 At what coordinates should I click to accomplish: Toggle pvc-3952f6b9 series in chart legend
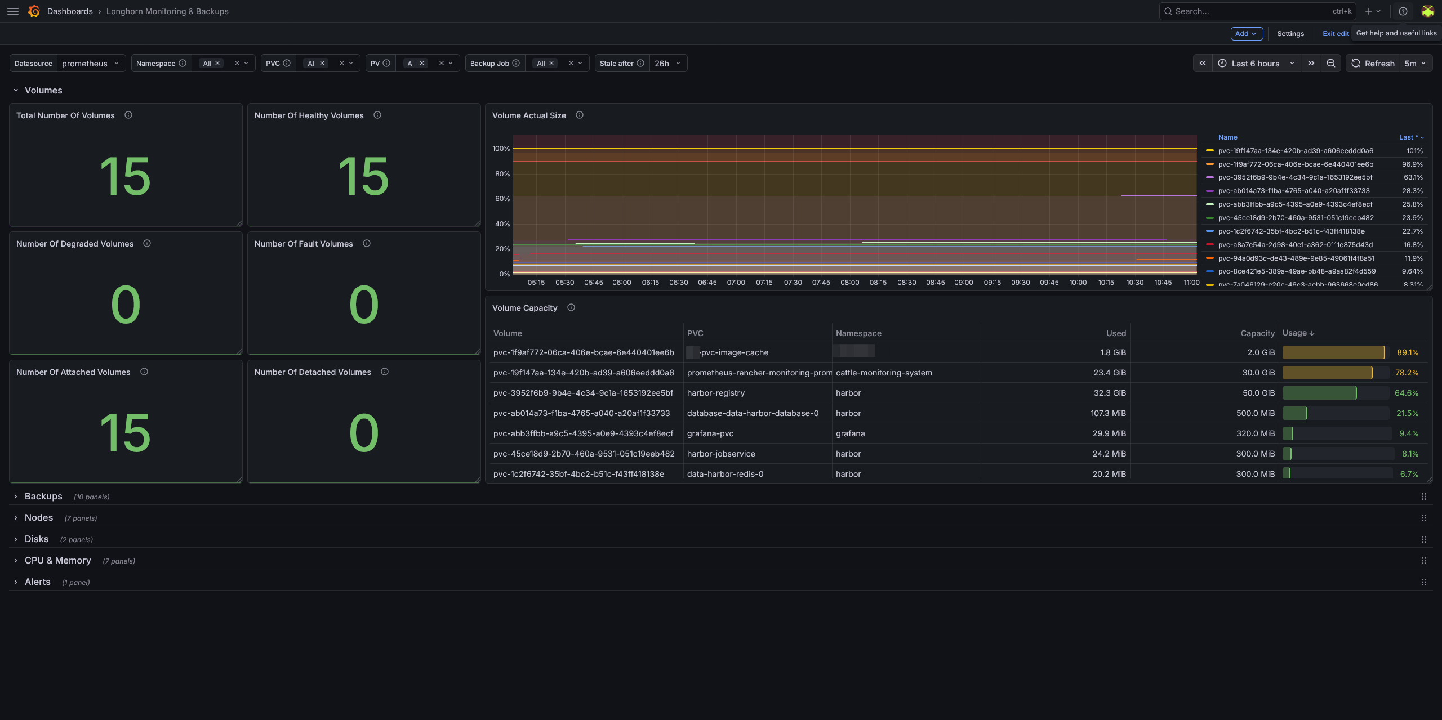click(1295, 177)
